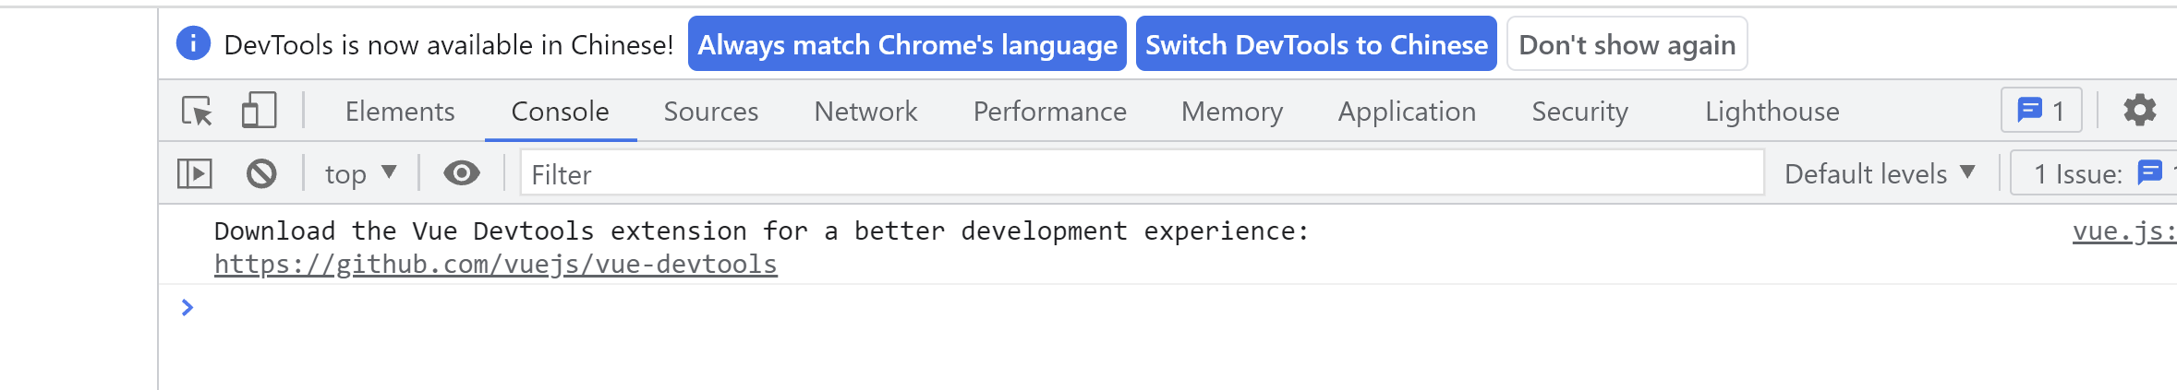
Task: Click the console prompt chevron
Action: point(187,307)
